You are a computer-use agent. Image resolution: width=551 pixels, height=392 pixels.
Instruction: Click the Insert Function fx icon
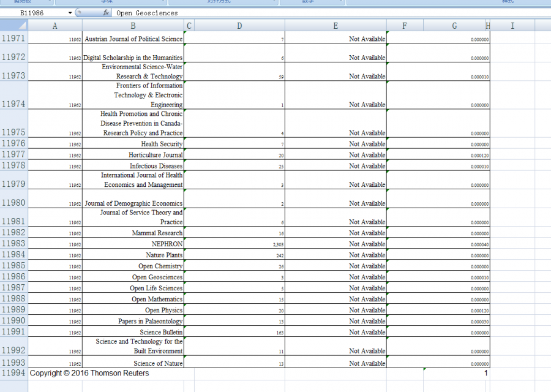pyautogui.click(x=106, y=13)
